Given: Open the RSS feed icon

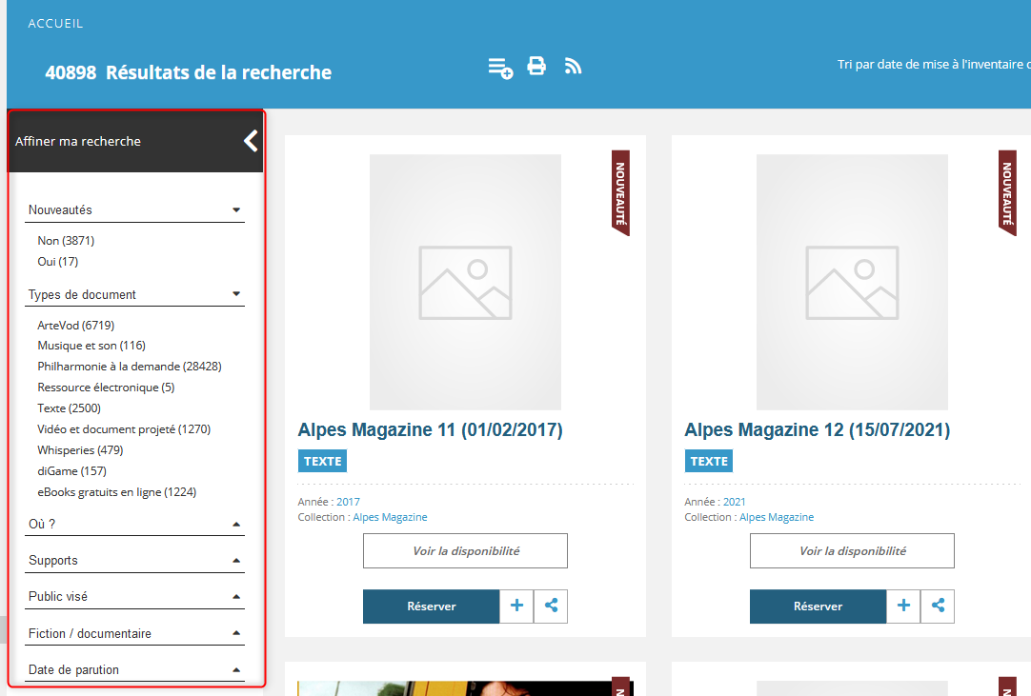Looking at the screenshot, I should click(573, 67).
